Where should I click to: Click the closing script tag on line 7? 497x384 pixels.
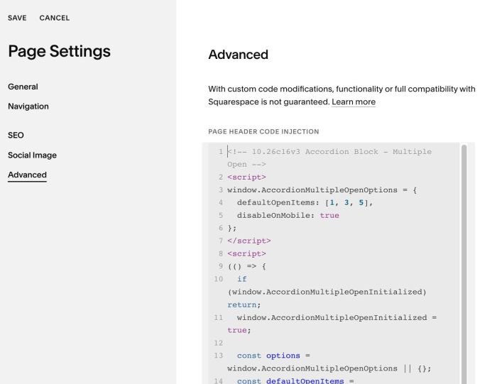(249, 241)
